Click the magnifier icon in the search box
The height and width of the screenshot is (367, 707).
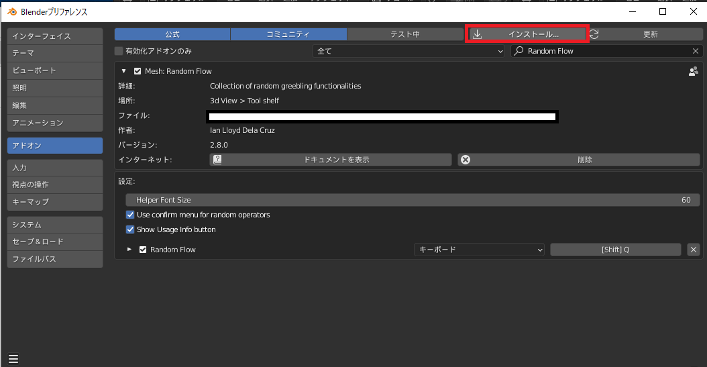[519, 51]
